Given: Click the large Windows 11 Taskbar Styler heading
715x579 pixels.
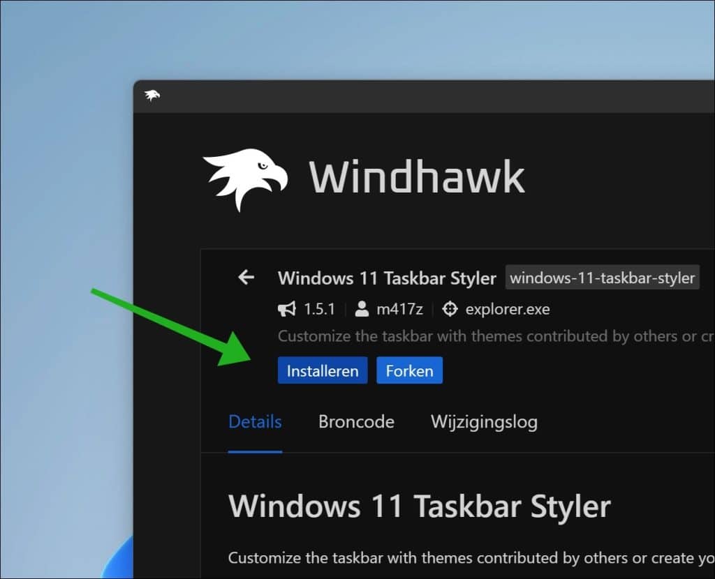Looking at the screenshot, I should tap(419, 506).
